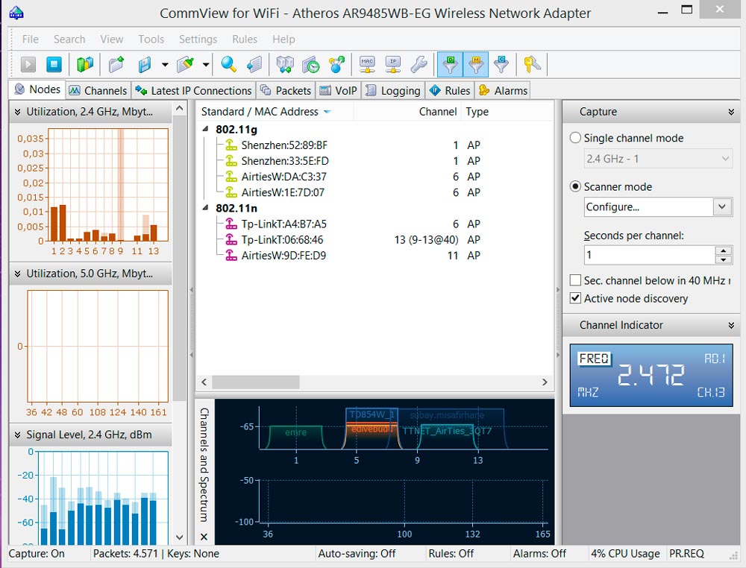The height and width of the screenshot is (568, 746).
Task: Toggle Sec. channel below in 40 MHz checkbox
Action: pos(575,280)
